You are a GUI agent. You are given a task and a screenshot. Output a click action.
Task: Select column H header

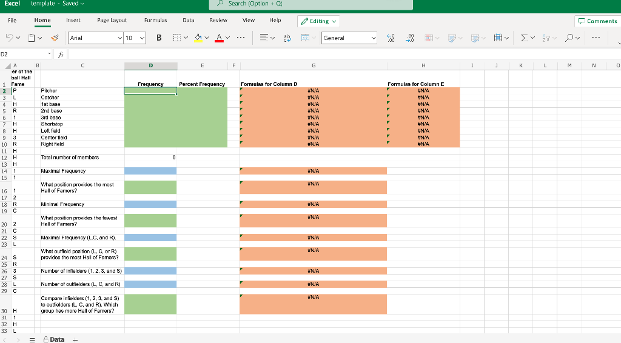click(x=423, y=65)
